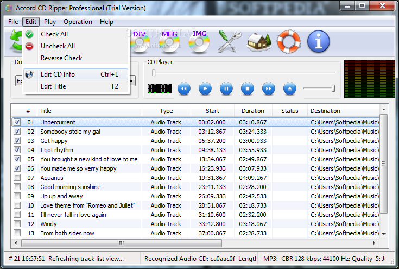The image size is (399, 269).
Task: Click the red minus icon beside Uncheck All
Action: [x=29, y=46]
